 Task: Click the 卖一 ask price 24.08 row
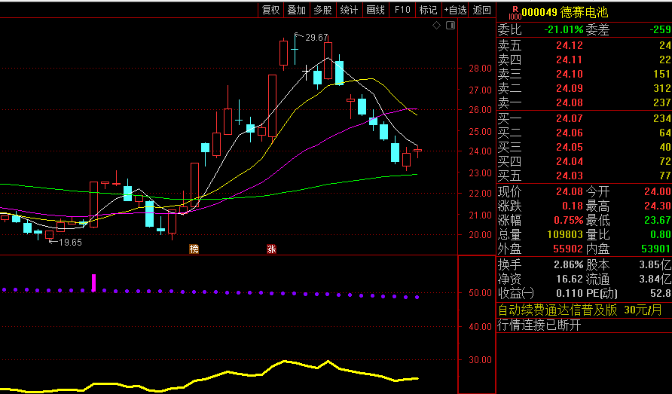(x=584, y=102)
